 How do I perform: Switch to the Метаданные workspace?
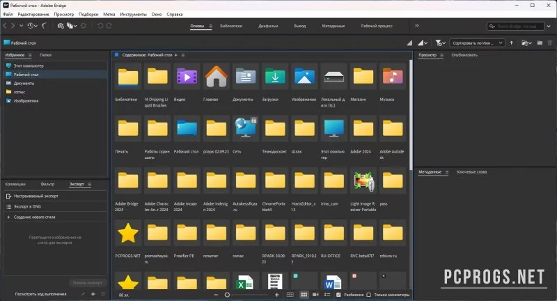coord(334,26)
